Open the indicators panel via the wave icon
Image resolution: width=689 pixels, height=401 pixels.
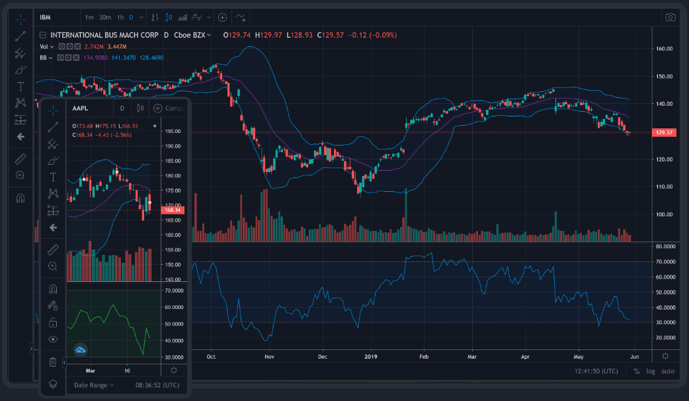[x=241, y=17]
